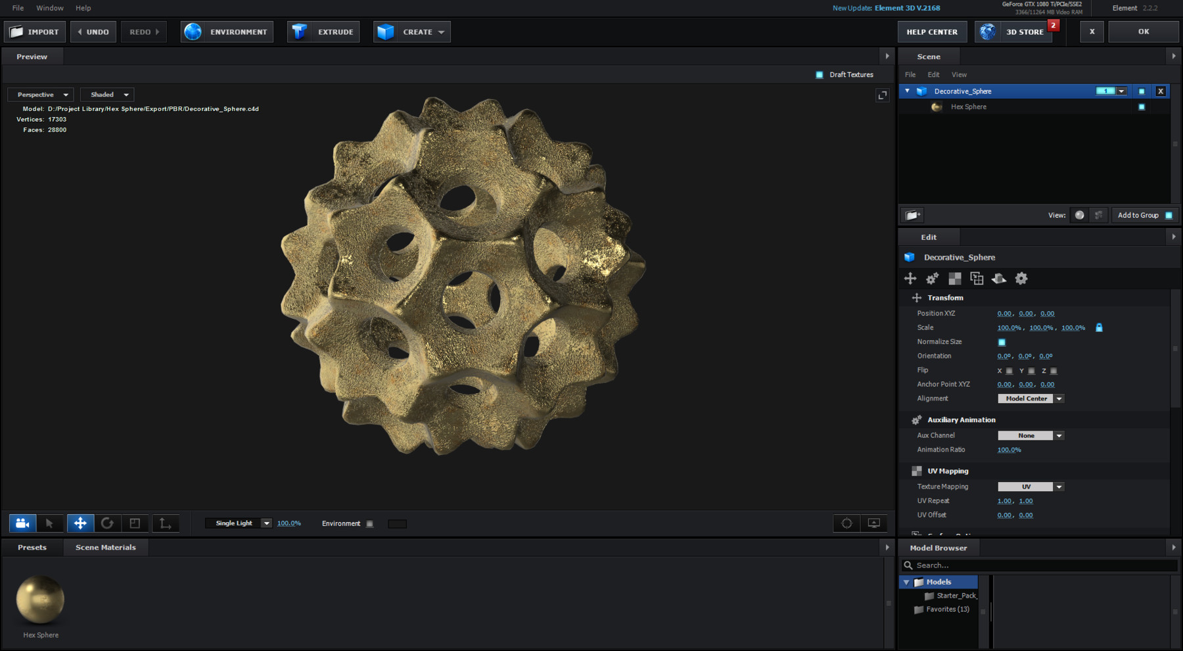1183x651 pixels.
Task: Enable the Normalize Size checkbox
Action: [x=1002, y=342]
